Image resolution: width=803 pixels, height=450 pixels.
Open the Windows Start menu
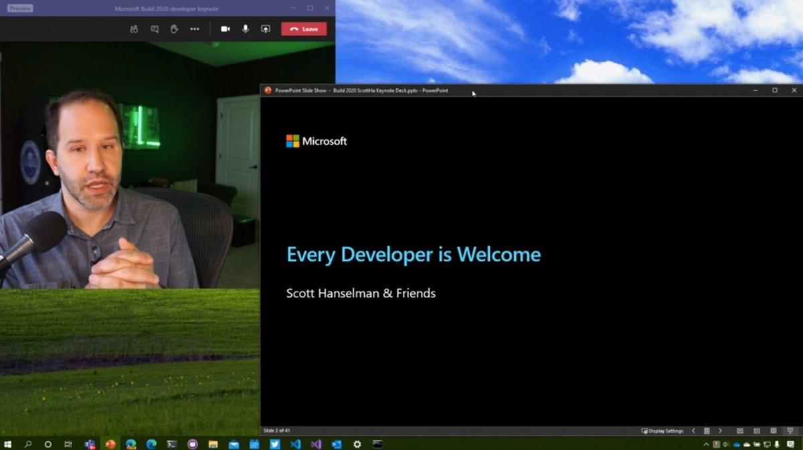[7, 444]
